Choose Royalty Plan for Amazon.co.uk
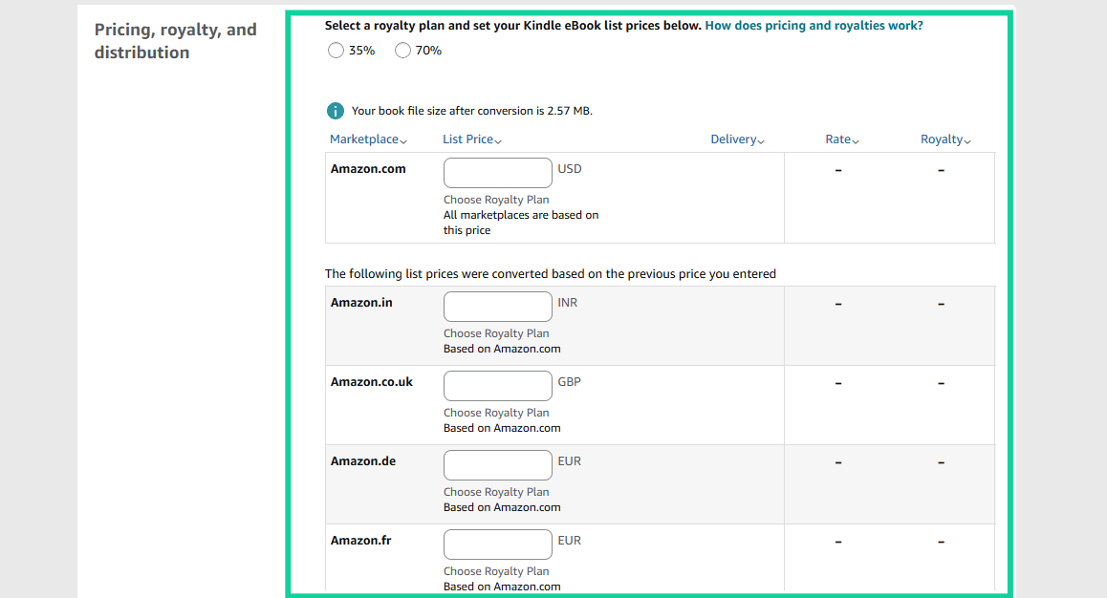This screenshot has height=598, width=1107. click(x=495, y=412)
